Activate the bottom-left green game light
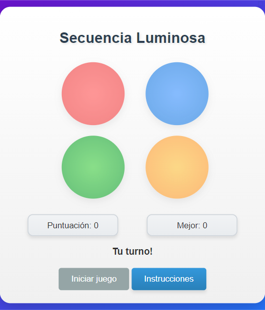This screenshot has height=310, width=265. tap(93, 167)
